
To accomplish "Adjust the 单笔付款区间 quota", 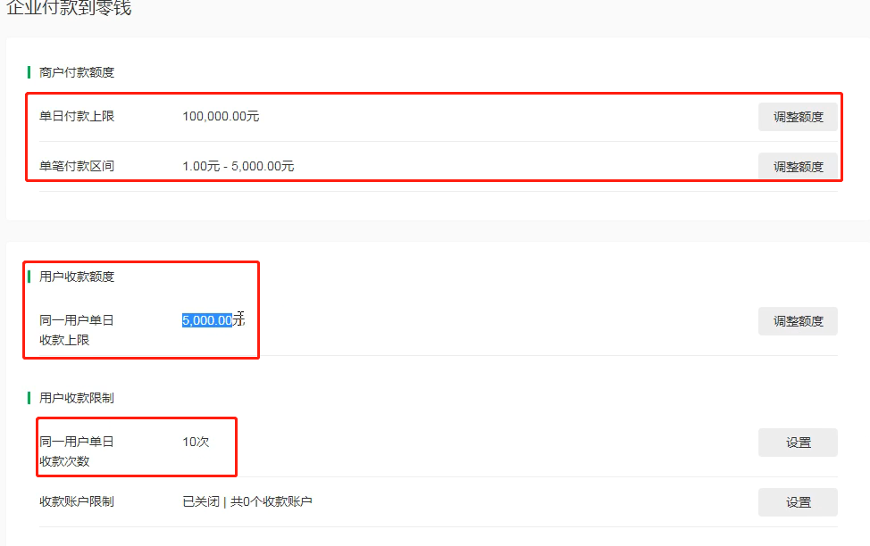I will pyautogui.click(x=798, y=166).
